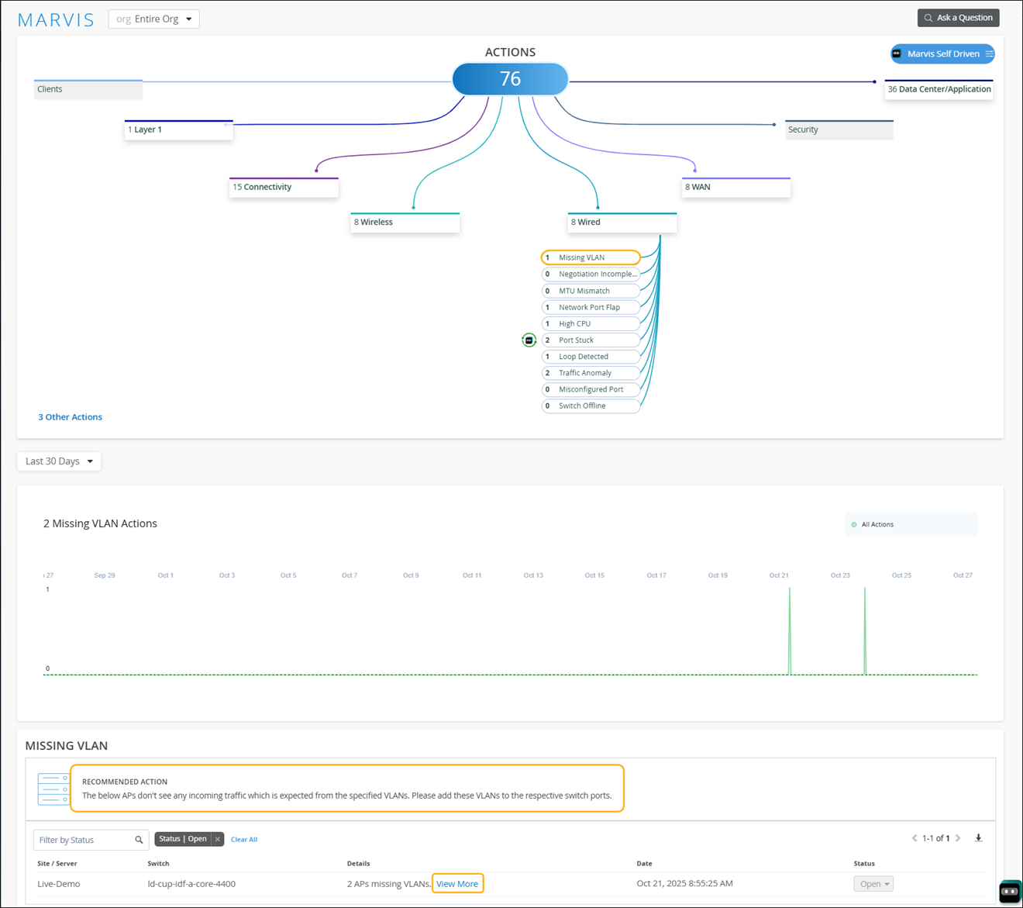1023x908 pixels.
Task: Click the Site / Server column header
Action: 57,864
